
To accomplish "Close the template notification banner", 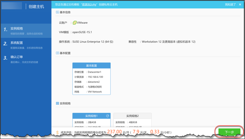I will 240,5.
